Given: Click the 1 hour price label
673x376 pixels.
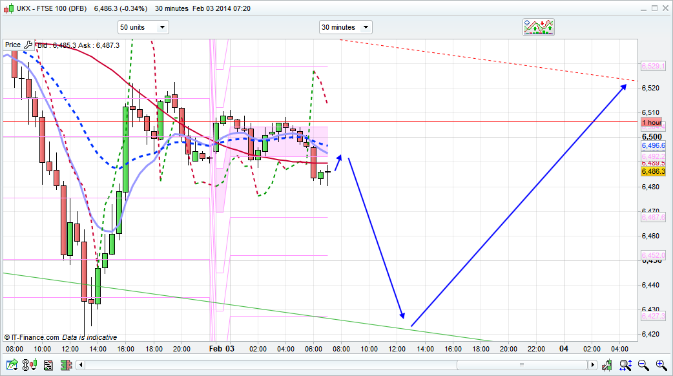Looking at the screenshot, I should click(651, 122).
